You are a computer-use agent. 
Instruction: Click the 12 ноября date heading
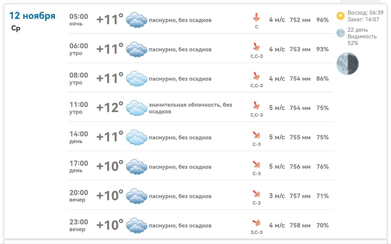[x=32, y=16]
